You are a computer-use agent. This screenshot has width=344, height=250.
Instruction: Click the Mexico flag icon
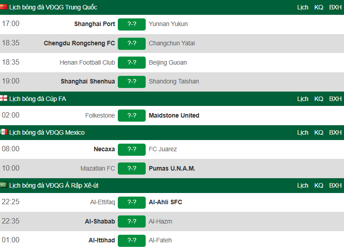[x=4, y=132]
